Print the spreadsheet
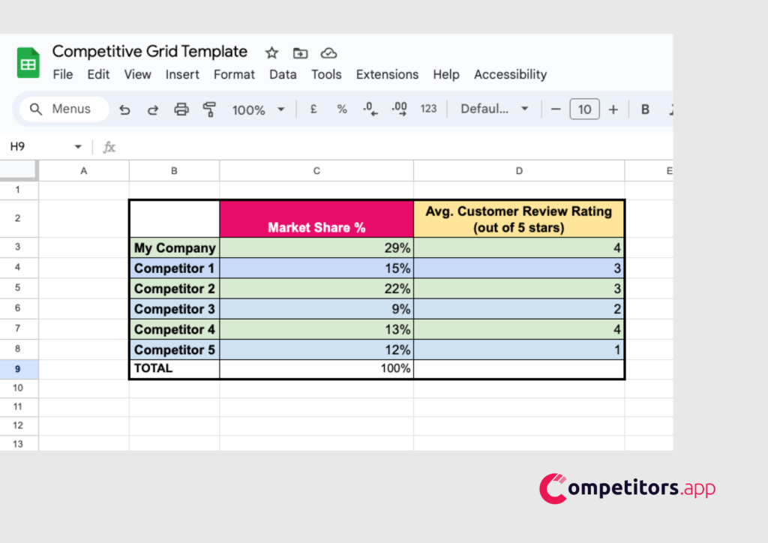This screenshot has height=543, width=768. point(181,109)
